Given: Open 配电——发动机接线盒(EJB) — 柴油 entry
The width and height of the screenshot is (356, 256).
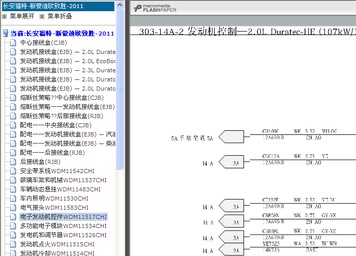Looking at the screenshot, I should (x=68, y=144).
